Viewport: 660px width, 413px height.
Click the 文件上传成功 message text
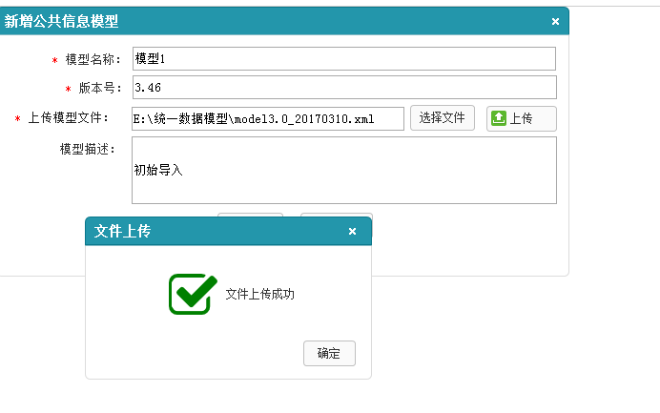[259, 294]
